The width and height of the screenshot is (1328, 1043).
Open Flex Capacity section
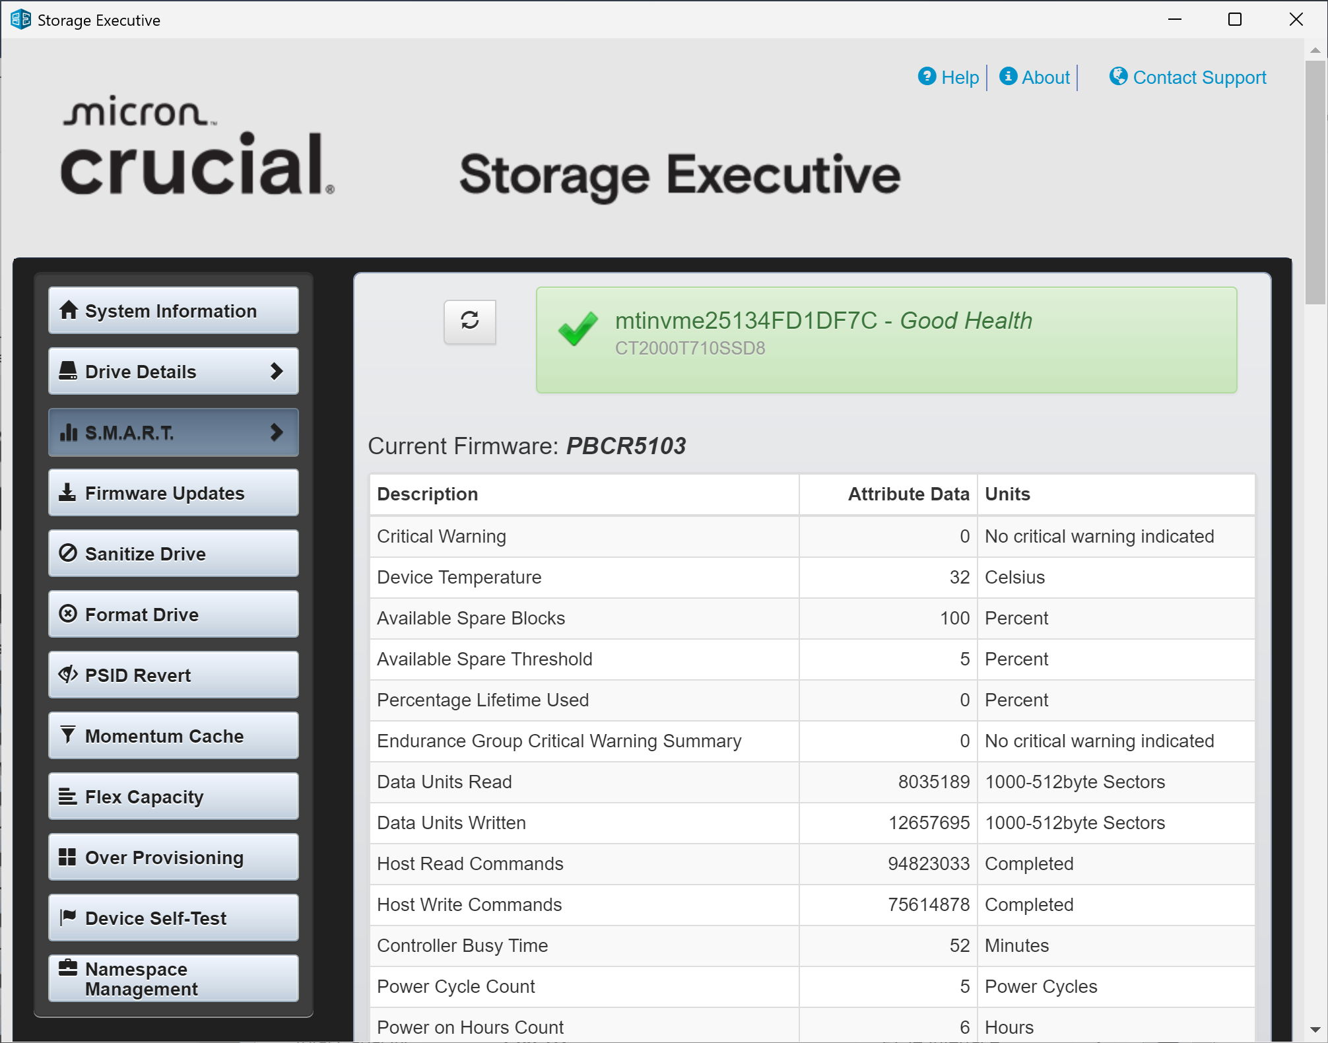[174, 796]
